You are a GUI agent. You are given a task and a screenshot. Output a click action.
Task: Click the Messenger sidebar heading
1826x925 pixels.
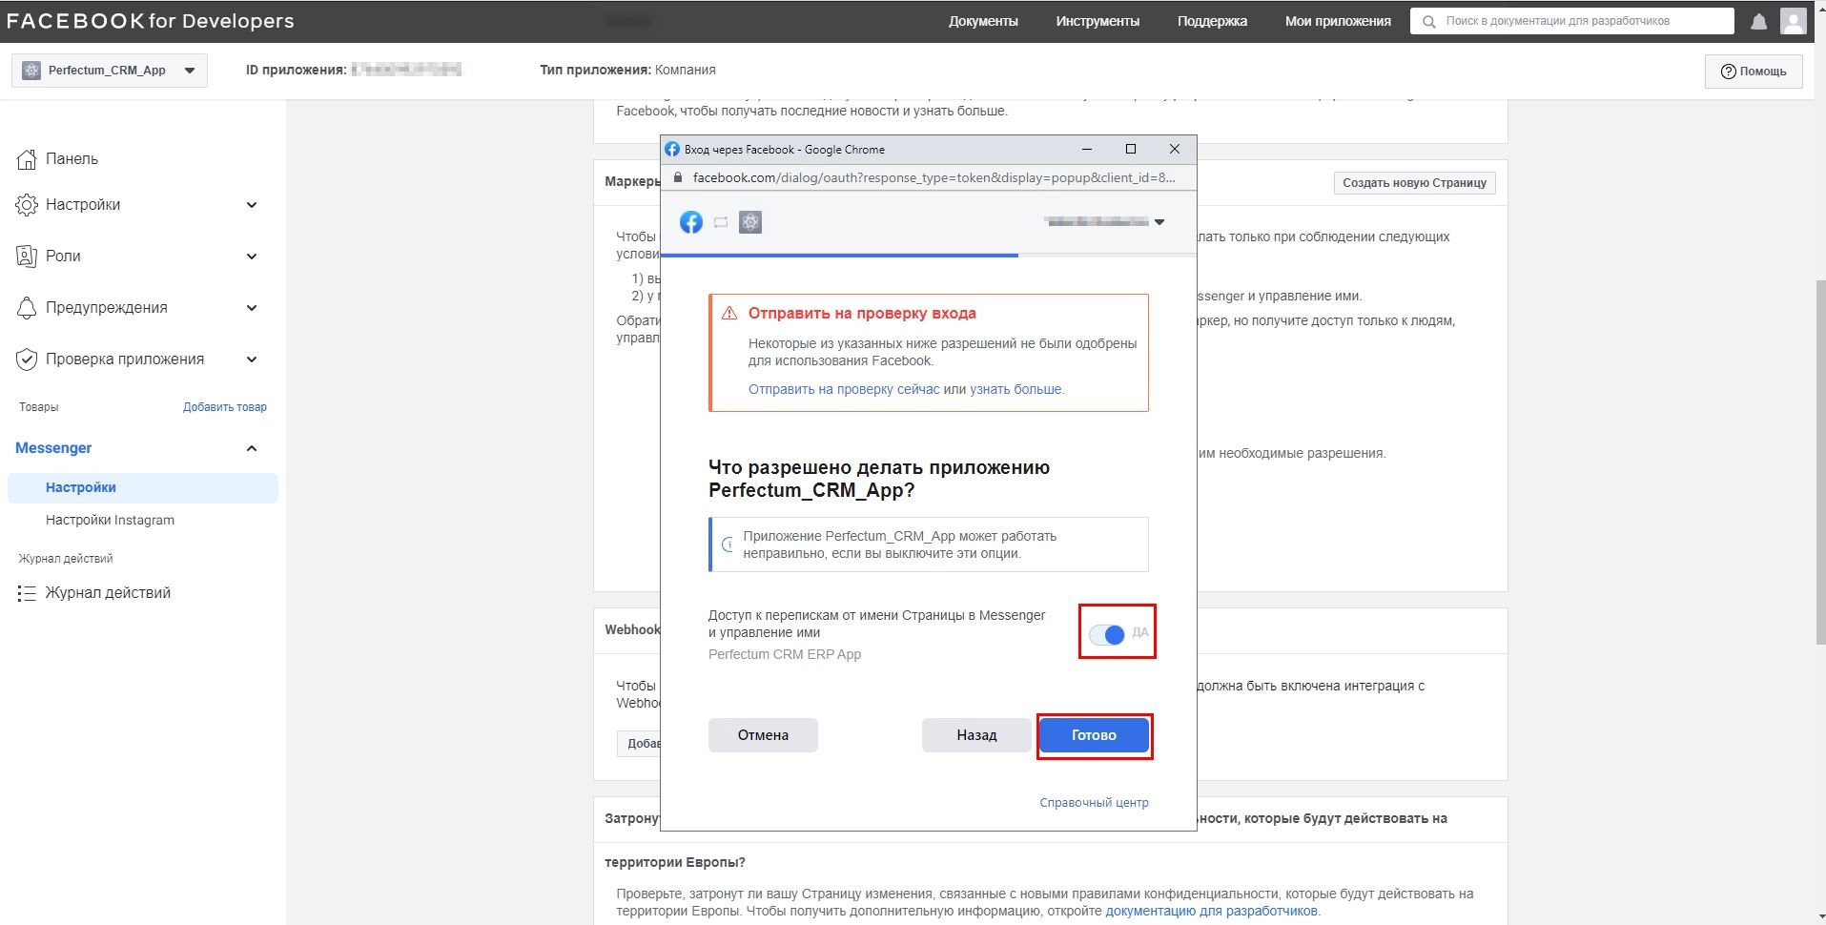(x=53, y=448)
